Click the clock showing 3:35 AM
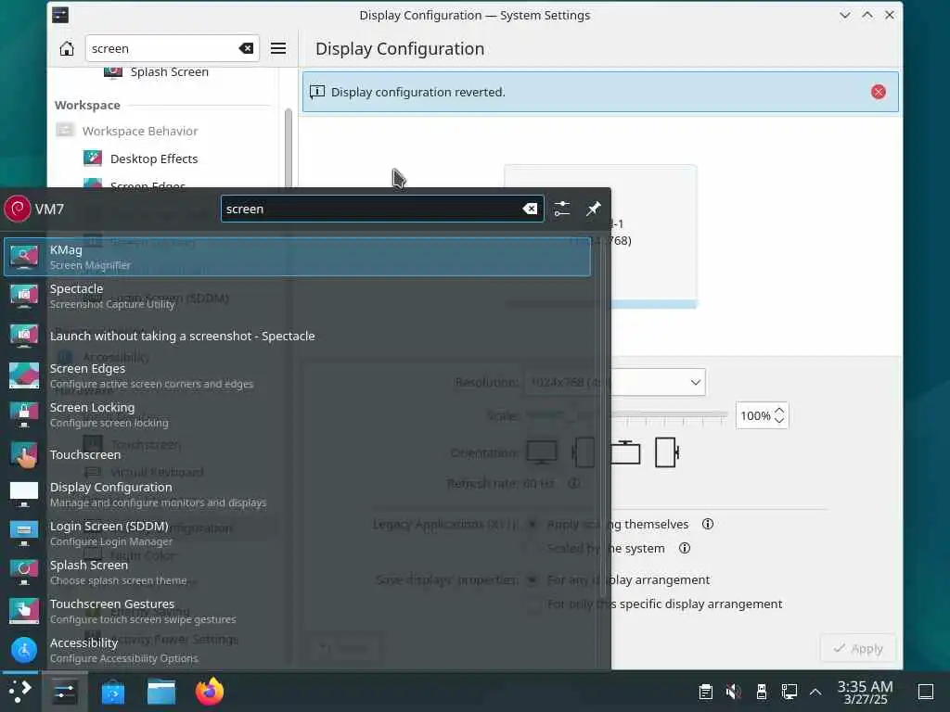 [866, 692]
